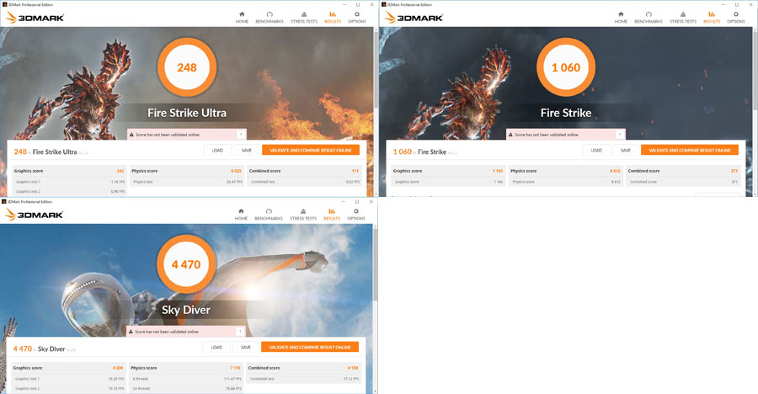Click LOAD in the Sky Diver window
This screenshot has height=394, width=758.
coord(216,347)
